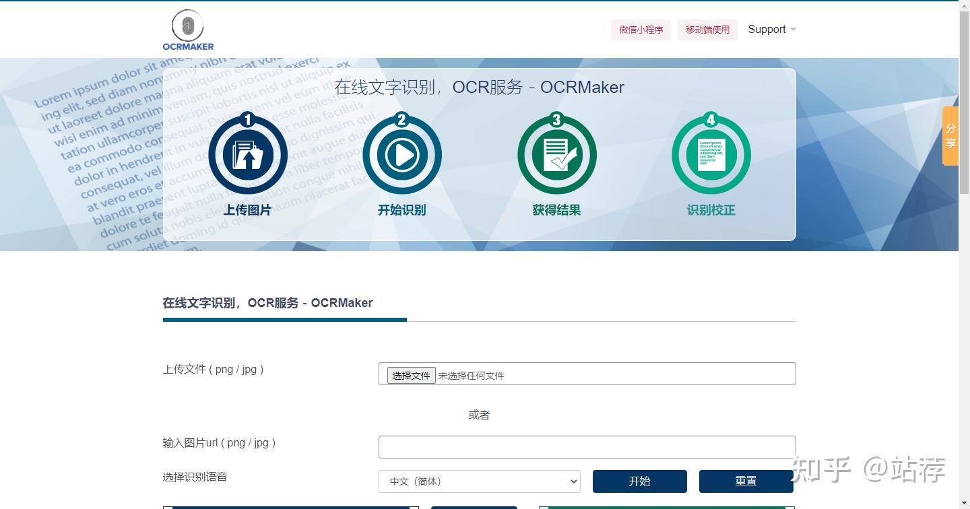Image resolution: width=970 pixels, height=509 pixels.
Task: Click the 未选择任何文件 text
Action: tap(472, 376)
